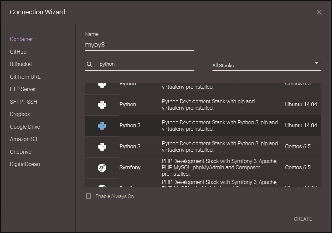The width and height of the screenshot is (332, 233).
Task: Select the Container connection type
Action: click(x=21, y=39)
